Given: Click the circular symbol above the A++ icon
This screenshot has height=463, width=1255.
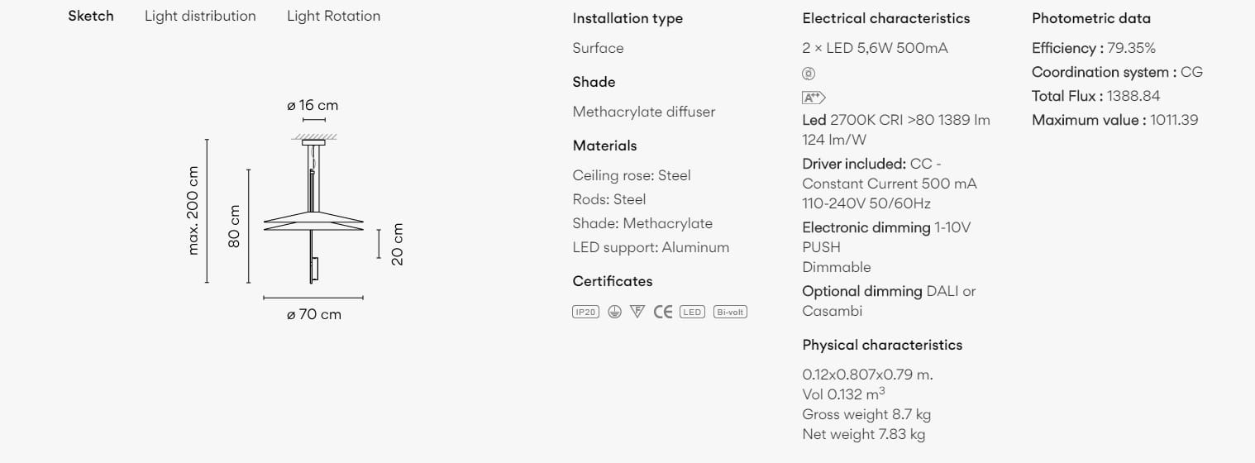Looking at the screenshot, I should point(809,74).
